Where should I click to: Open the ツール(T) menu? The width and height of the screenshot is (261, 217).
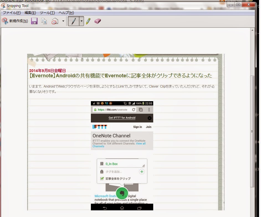tap(47, 13)
